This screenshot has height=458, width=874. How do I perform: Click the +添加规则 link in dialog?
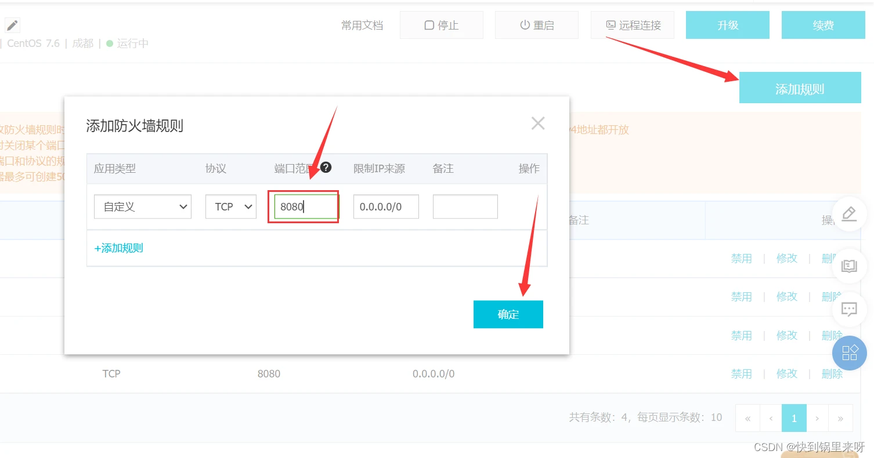(118, 248)
